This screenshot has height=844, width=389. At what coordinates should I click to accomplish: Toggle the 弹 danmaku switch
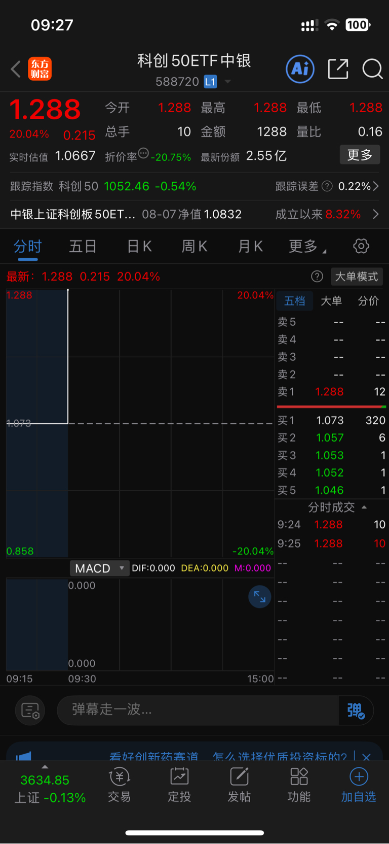tap(356, 711)
